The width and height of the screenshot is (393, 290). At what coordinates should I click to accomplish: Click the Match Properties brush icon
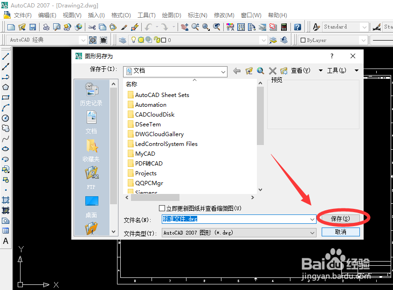(x=124, y=27)
